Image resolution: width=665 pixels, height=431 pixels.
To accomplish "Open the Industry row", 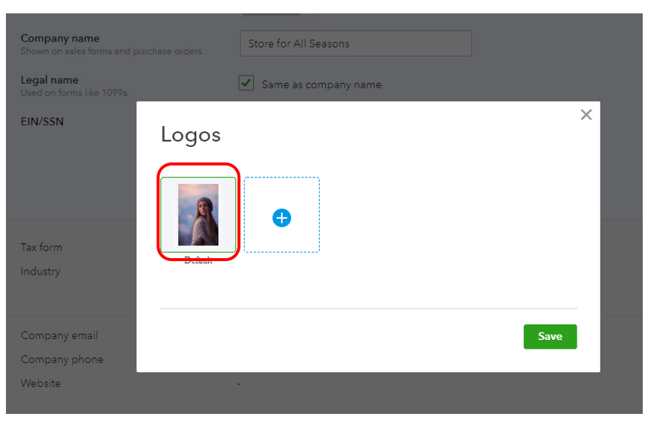I will tap(40, 272).
